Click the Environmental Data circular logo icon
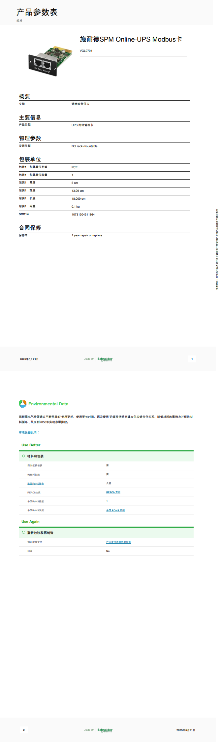Screen dimensions: 221x742 coord(22,404)
